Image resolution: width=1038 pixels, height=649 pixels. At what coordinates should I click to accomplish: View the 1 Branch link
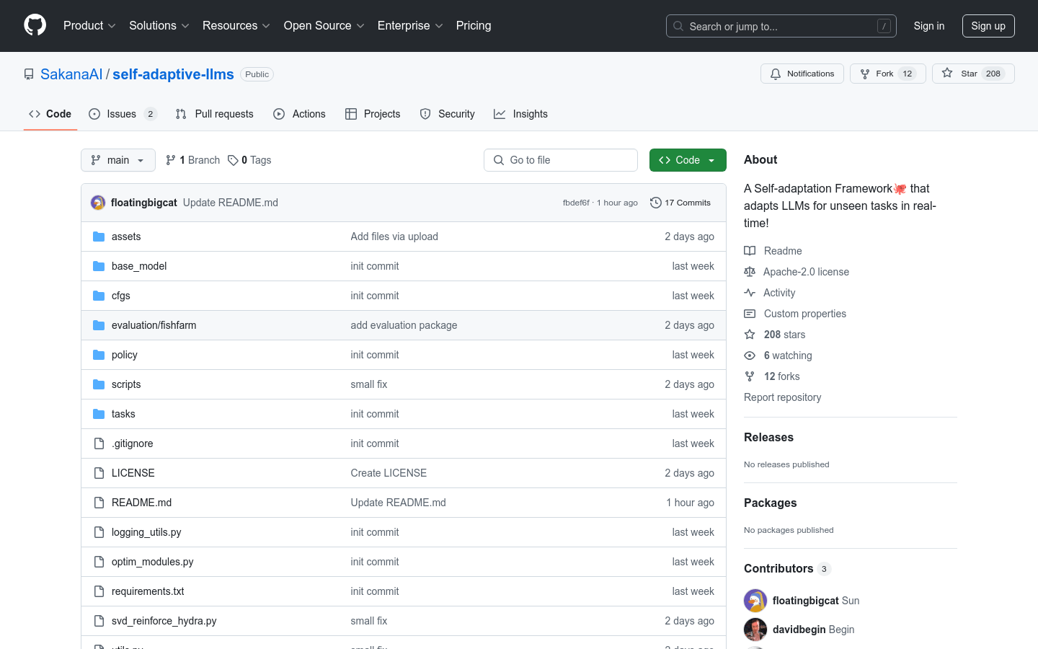pyautogui.click(x=192, y=160)
